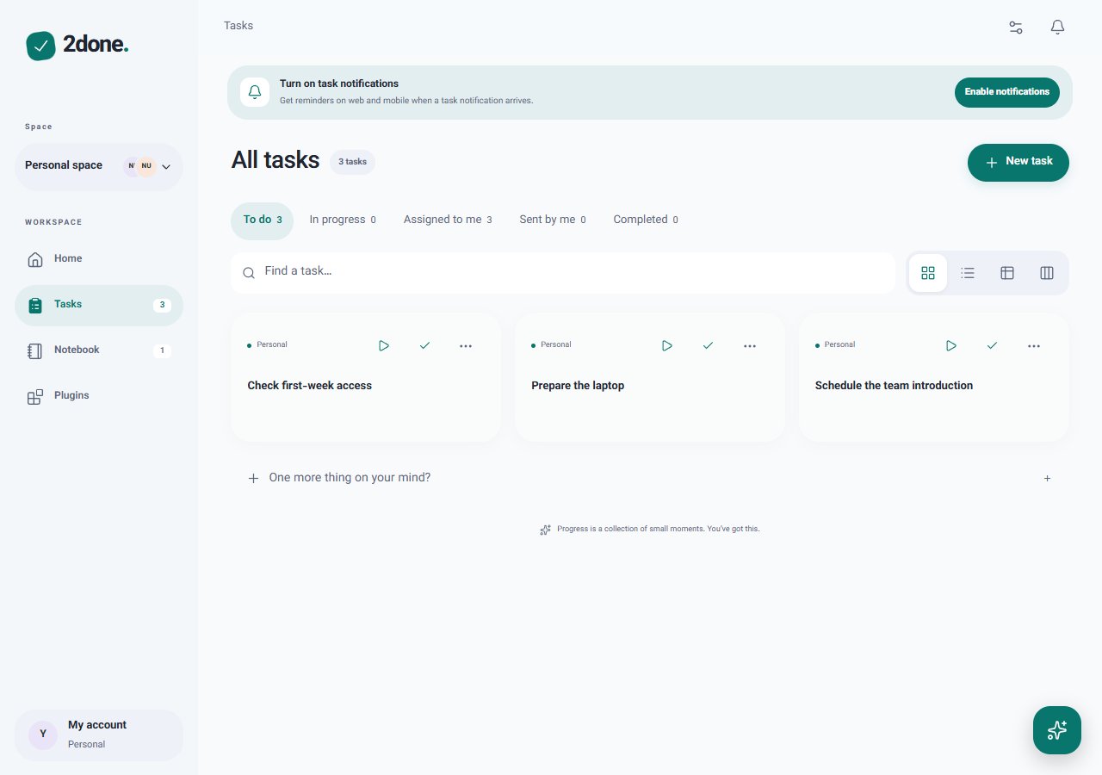Open more options for Schedule the team introduction
The height and width of the screenshot is (775, 1102).
(x=1034, y=345)
